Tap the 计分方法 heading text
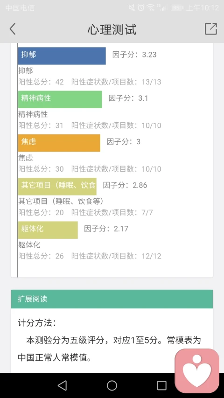This screenshot has height=398, width=224. 37,323
